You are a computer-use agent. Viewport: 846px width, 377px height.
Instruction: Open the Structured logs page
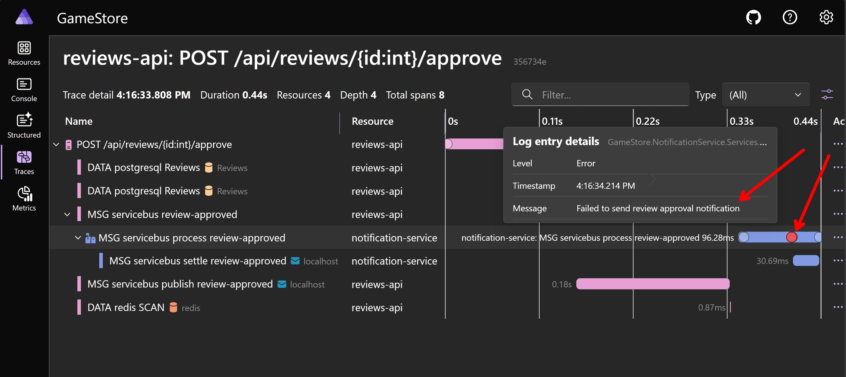tap(24, 126)
